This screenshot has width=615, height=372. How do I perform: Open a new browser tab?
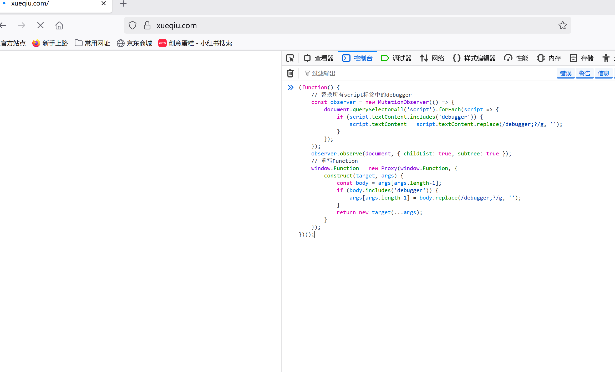(123, 4)
